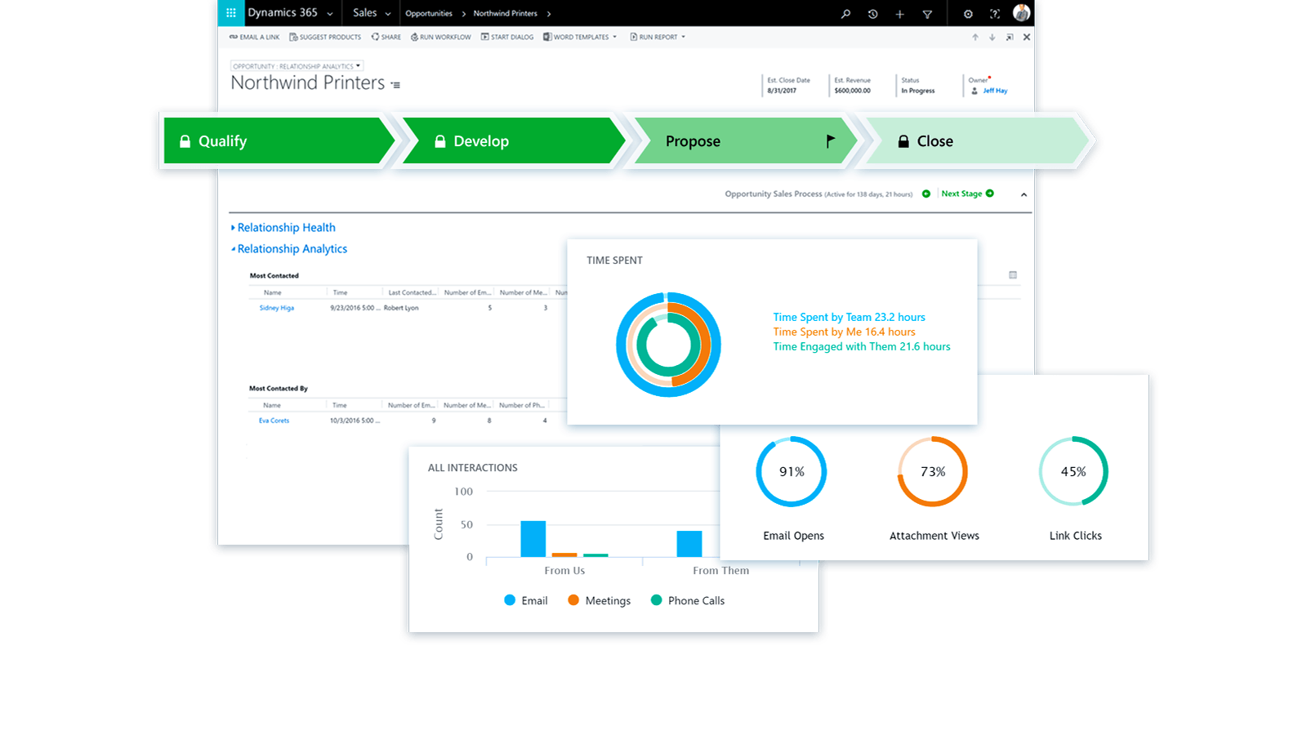
Task: Toggle Meetings series in chart legend
Action: tap(599, 600)
